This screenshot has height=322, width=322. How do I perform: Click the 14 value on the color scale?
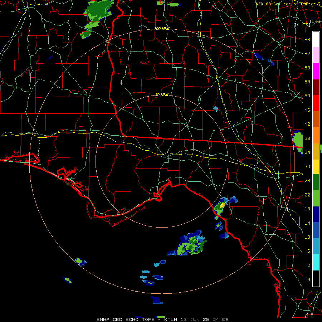coord(307,223)
